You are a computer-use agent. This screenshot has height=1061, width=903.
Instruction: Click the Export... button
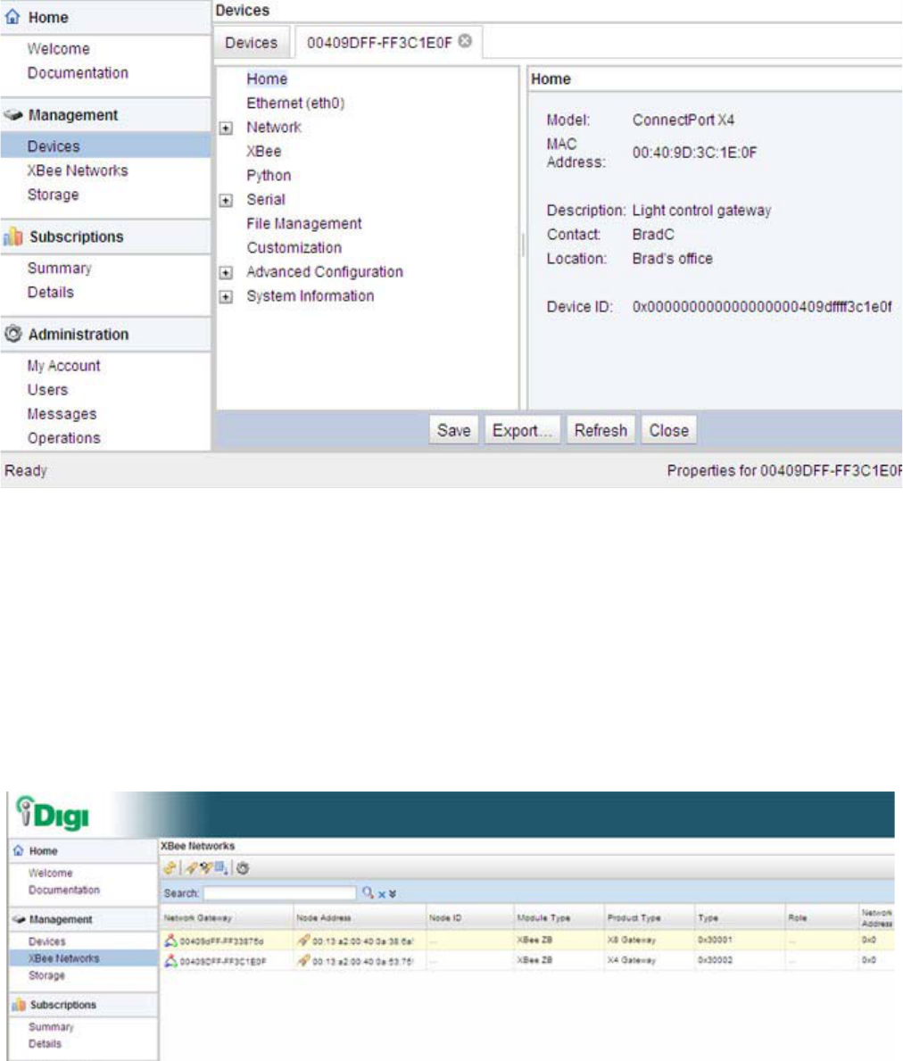[522, 430]
